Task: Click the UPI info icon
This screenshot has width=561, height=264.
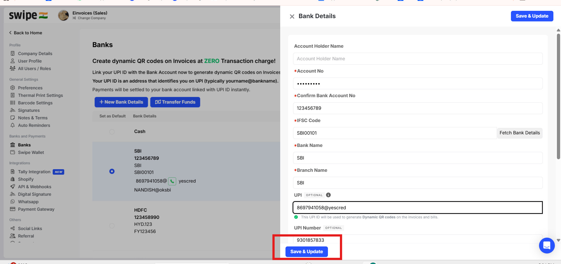Action: pyautogui.click(x=328, y=195)
